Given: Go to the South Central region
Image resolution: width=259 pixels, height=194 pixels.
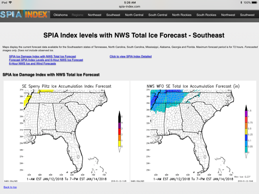Looking at the screenshot, I should [x=158, y=15].
